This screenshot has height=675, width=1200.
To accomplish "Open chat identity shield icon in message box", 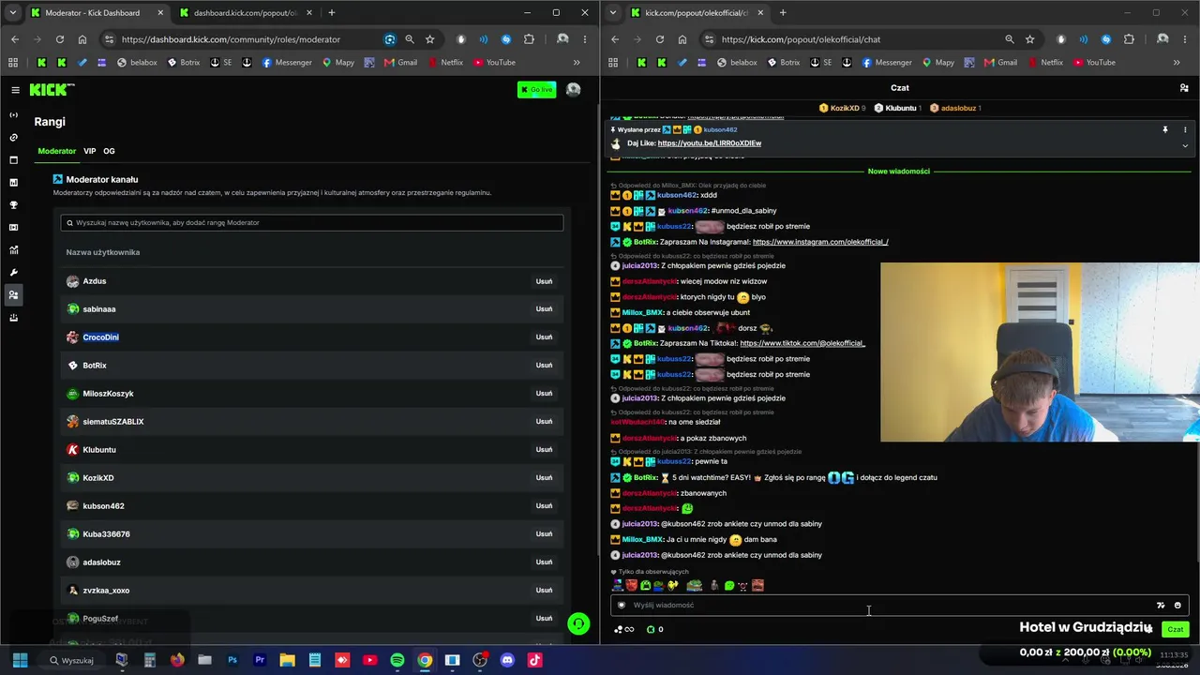I will (621, 606).
